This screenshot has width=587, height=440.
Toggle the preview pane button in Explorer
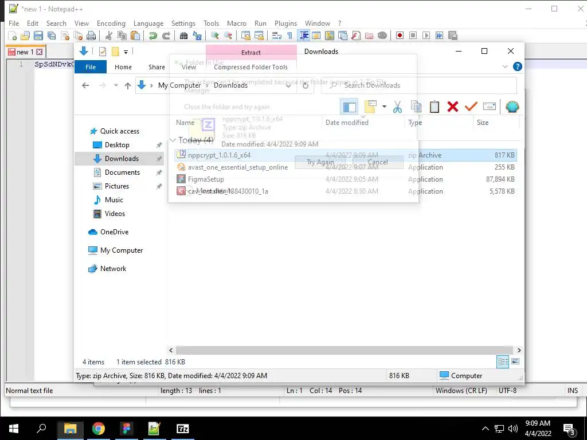pos(349,107)
